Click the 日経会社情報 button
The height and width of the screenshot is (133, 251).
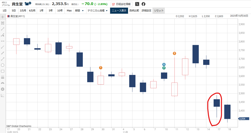[121, 4]
